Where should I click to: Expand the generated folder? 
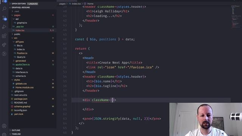[14, 61]
